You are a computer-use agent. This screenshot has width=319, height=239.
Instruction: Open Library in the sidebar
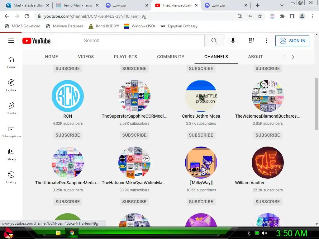click(x=11, y=155)
